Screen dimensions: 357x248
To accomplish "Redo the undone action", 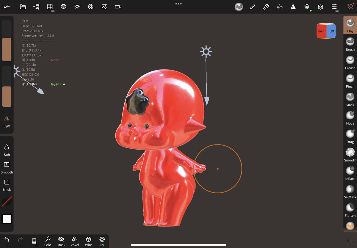I will tap(20, 241).
